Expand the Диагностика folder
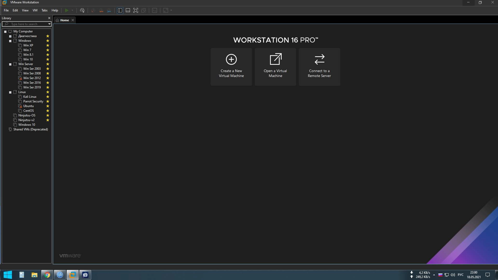Viewport: 498px width, 280px height. [x=10, y=36]
